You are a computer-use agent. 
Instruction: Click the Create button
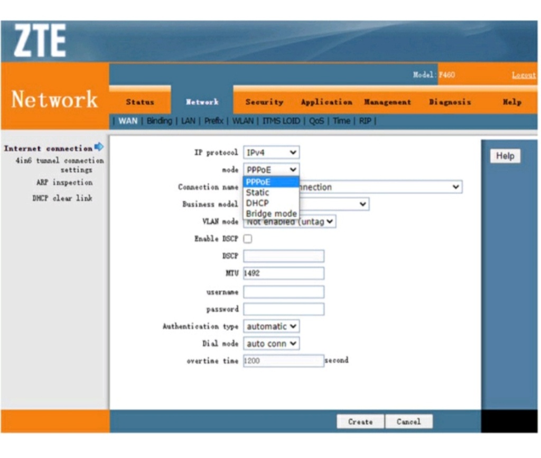tap(360, 422)
